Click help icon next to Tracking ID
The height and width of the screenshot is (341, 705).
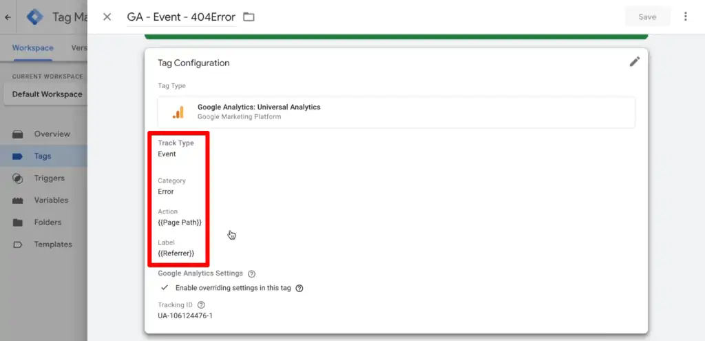201,304
